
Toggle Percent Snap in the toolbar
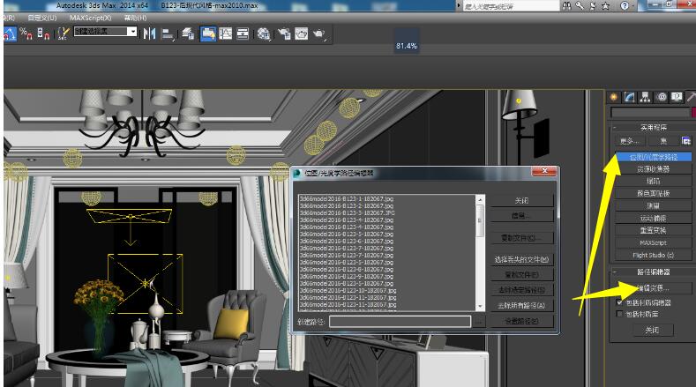26,33
